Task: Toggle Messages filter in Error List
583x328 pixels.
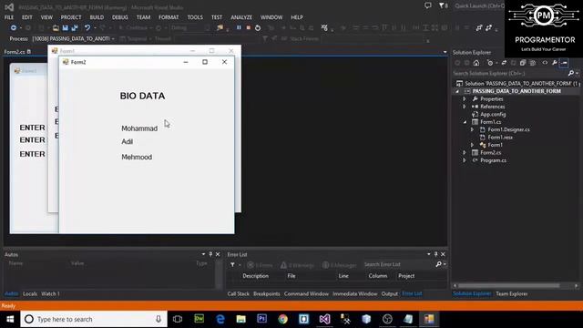Action: 340,265
